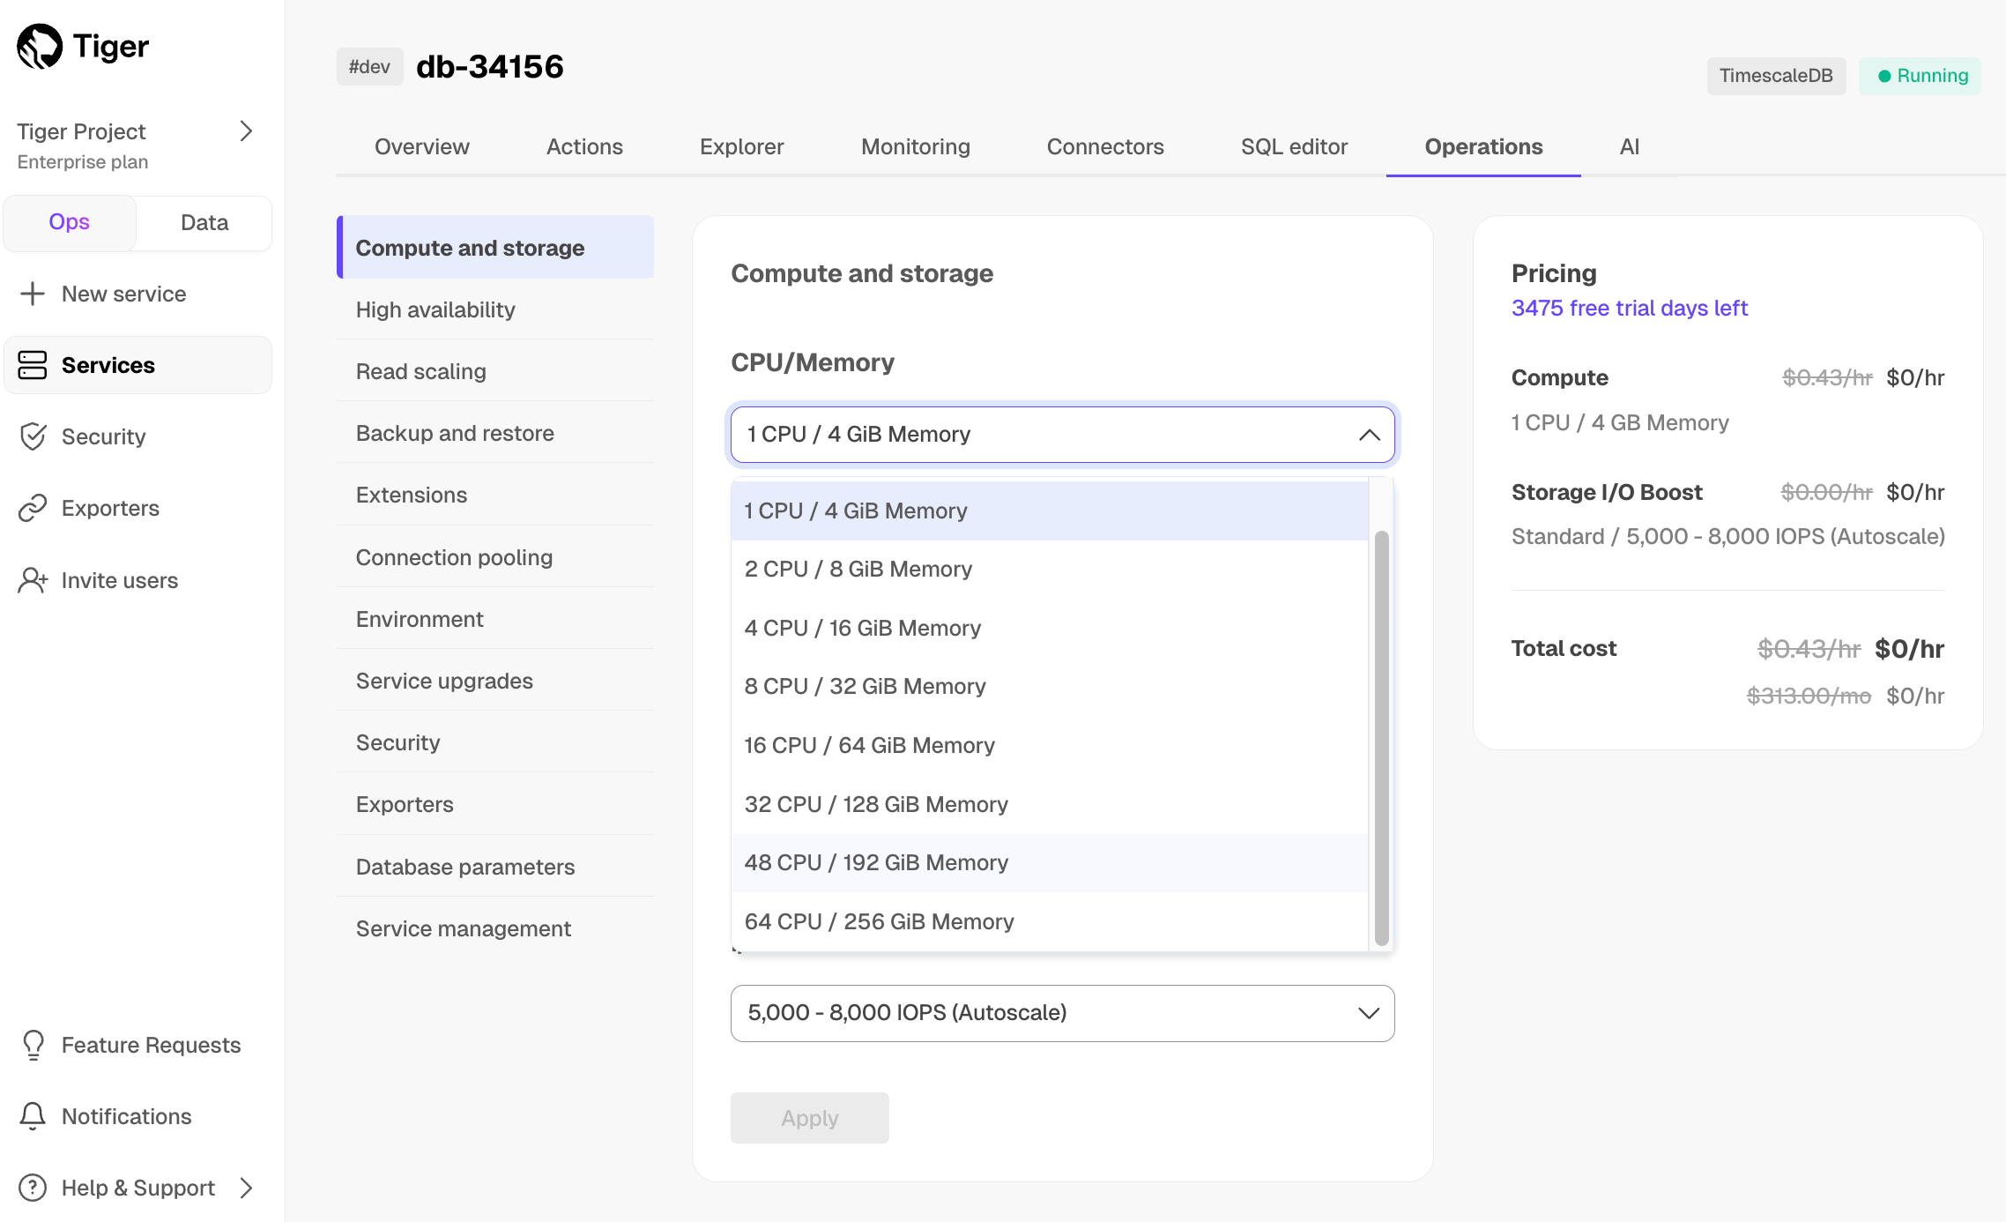Select 4 CPU / 16 GiB Memory option
This screenshot has height=1222, width=2006.
point(862,628)
